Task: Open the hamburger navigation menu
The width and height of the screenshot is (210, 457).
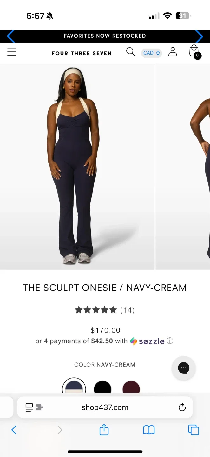Action: coord(12,52)
